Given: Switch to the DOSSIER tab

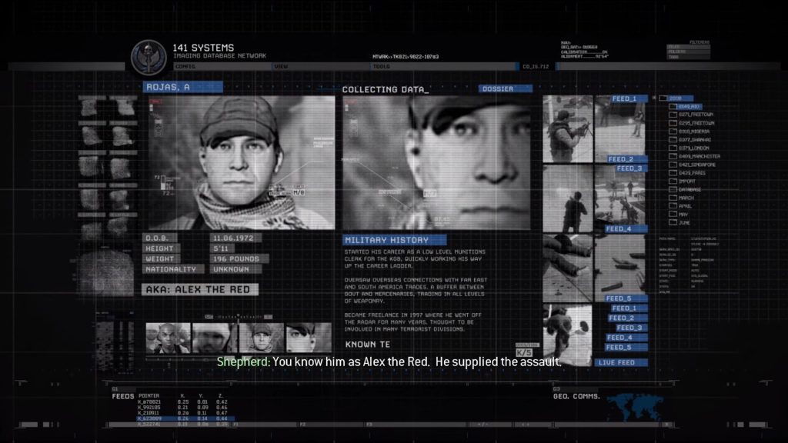Looking at the screenshot, I should 505,89.
